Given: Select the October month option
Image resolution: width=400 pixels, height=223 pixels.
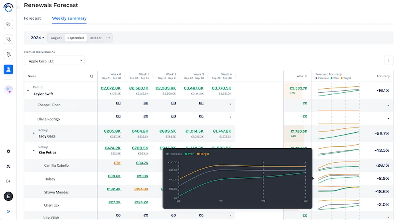Looking at the screenshot, I should coord(96,38).
